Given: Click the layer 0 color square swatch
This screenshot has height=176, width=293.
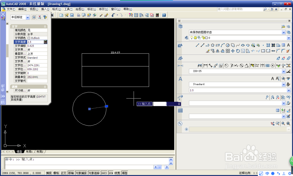Looking at the screenshot, I should (x=206, y=38).
